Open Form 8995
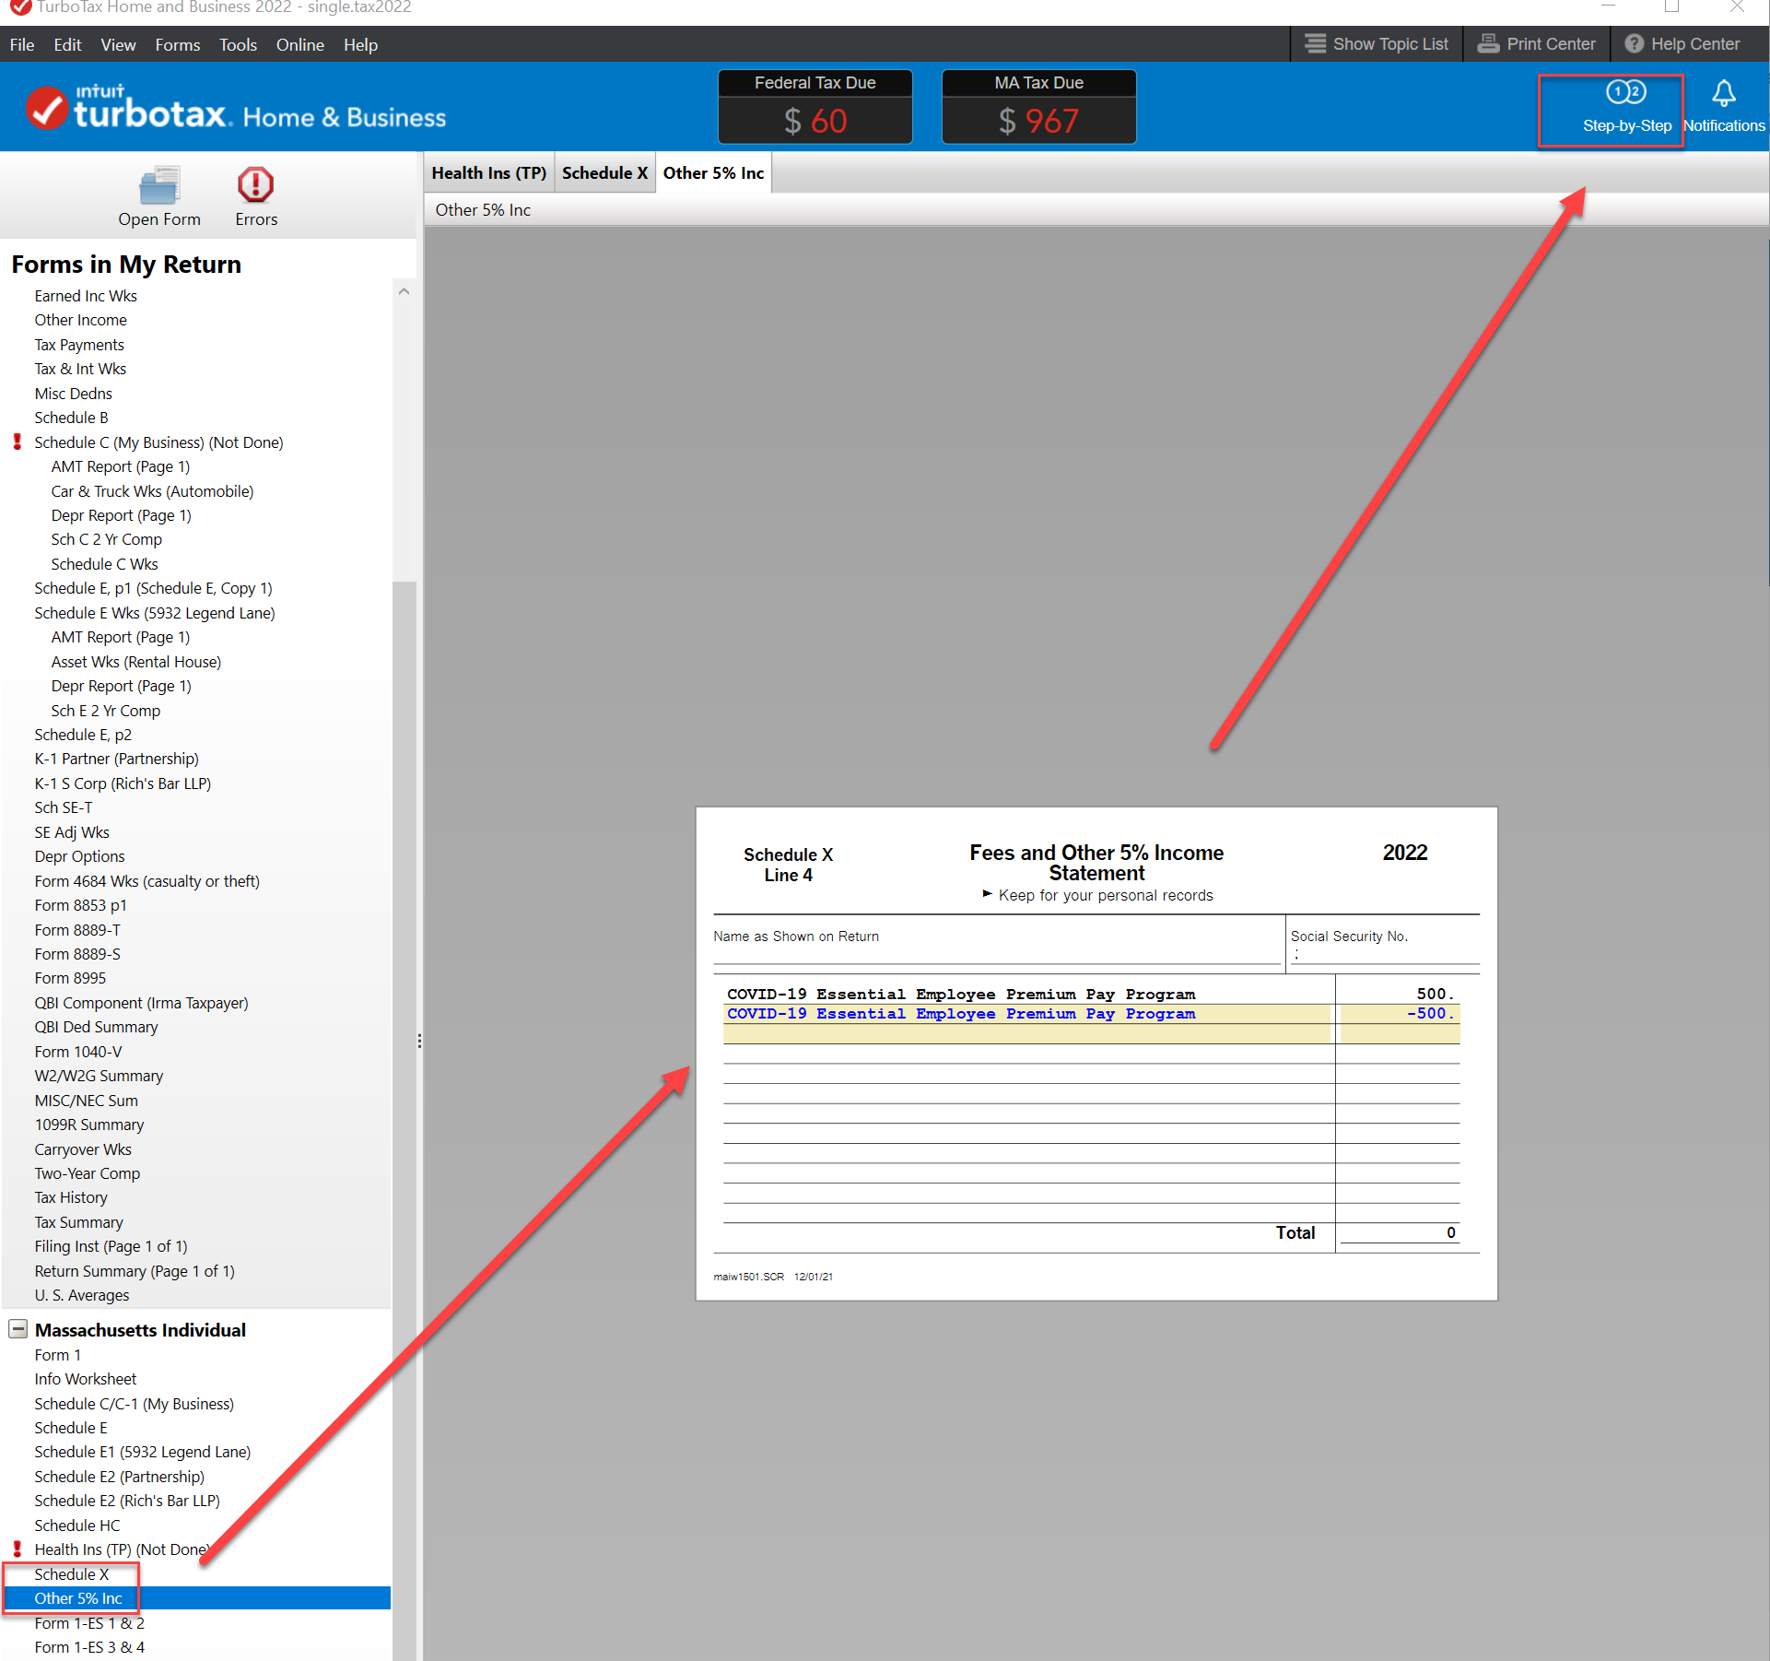The width and height of the screenshot is (1770, 1661). tap(70, 978)
